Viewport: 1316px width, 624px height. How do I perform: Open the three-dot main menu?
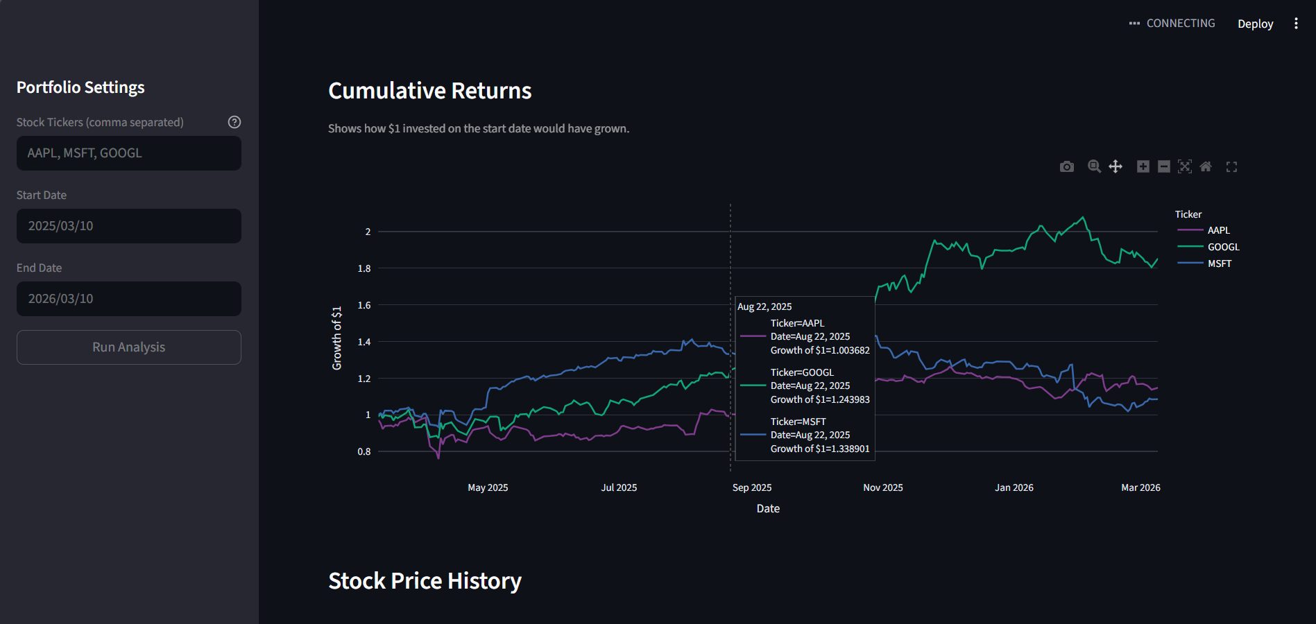(x=1296, y=24)
